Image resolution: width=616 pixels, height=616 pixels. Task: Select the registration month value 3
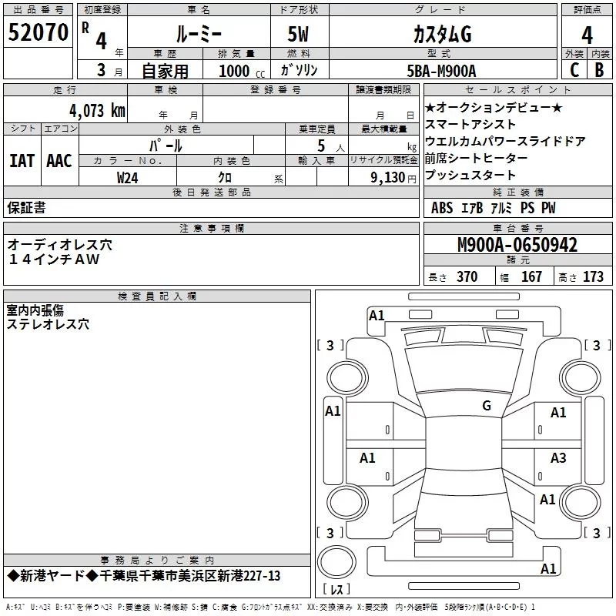coord(102,70)
